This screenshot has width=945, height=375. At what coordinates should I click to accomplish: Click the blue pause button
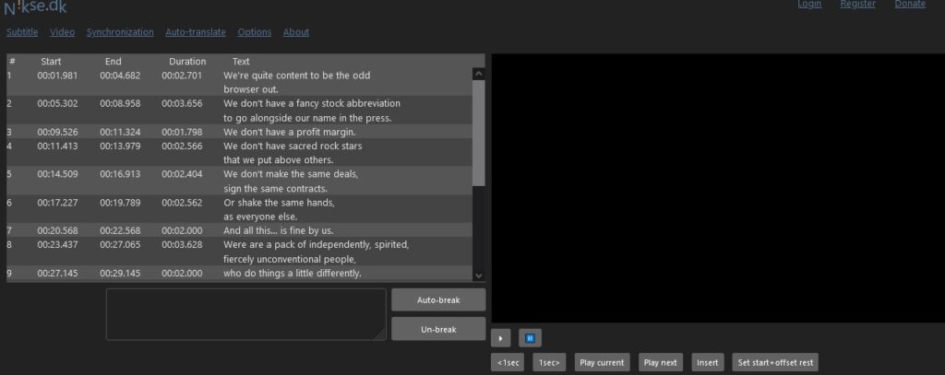coord(530,338)
